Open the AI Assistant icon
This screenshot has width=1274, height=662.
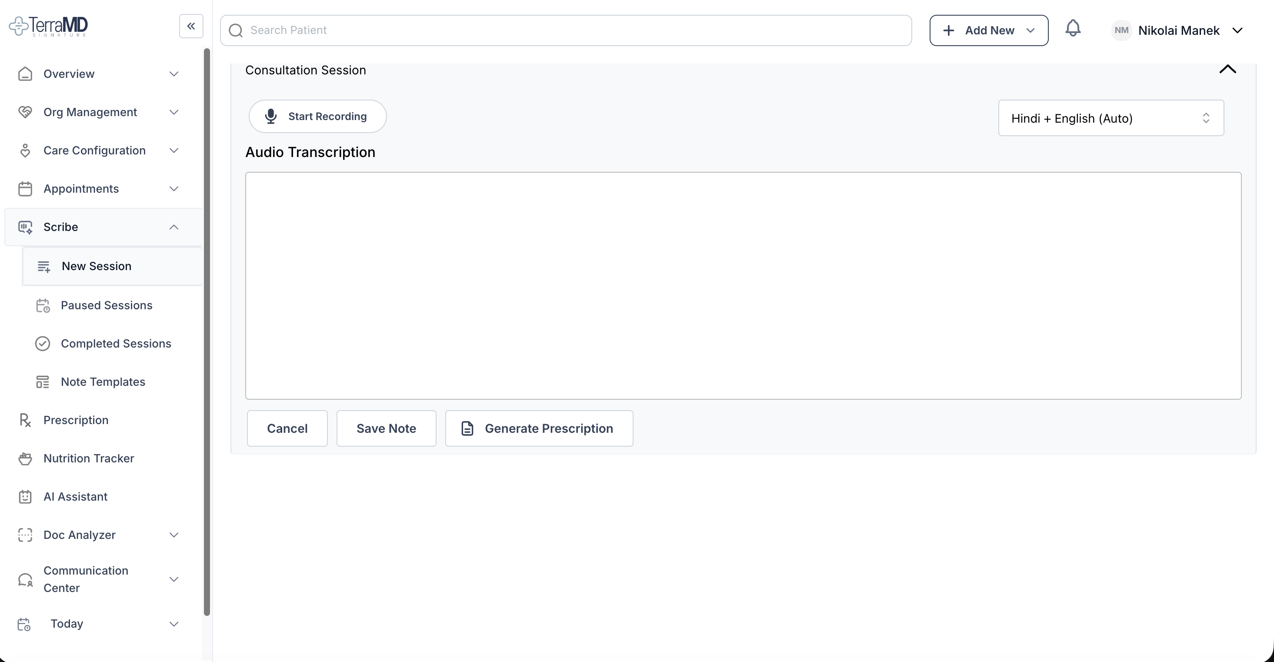(x=25, y=497)
